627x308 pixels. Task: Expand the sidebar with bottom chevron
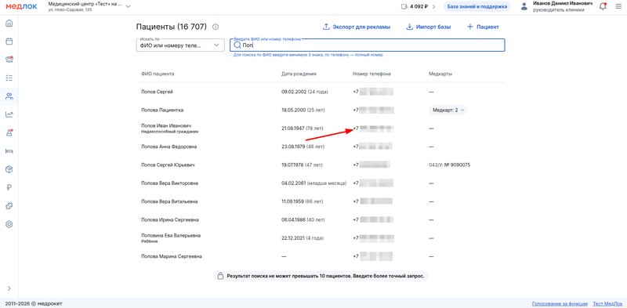(x=9, y=288)
